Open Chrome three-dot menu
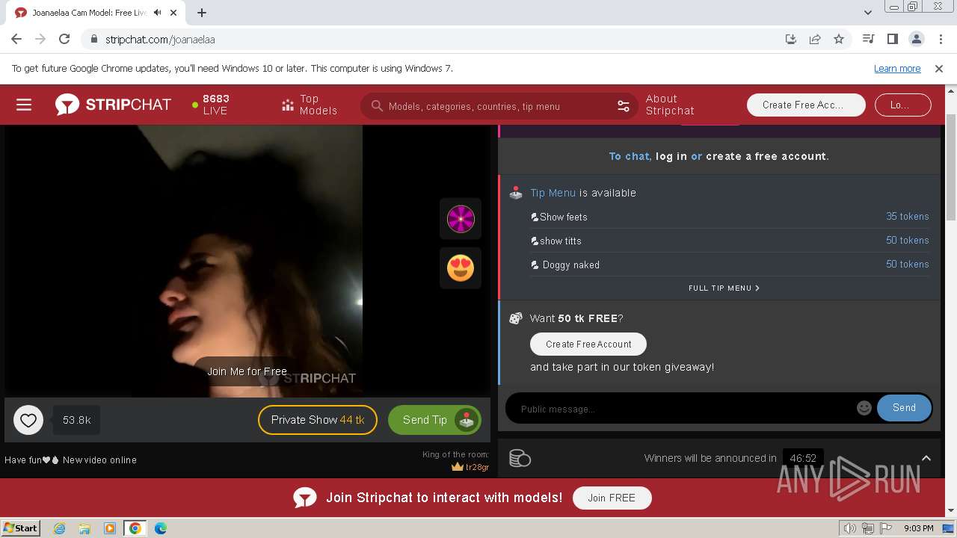The width and height of the screenshot is (957, 538). [x=940, y=39]
